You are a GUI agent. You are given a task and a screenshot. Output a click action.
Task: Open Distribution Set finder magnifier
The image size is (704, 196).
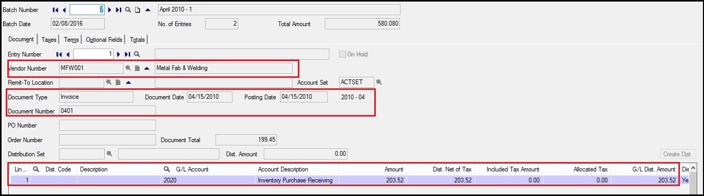109,154
